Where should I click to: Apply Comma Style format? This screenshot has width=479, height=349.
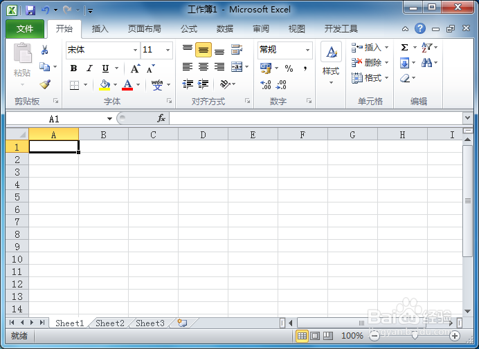point(305,68)
